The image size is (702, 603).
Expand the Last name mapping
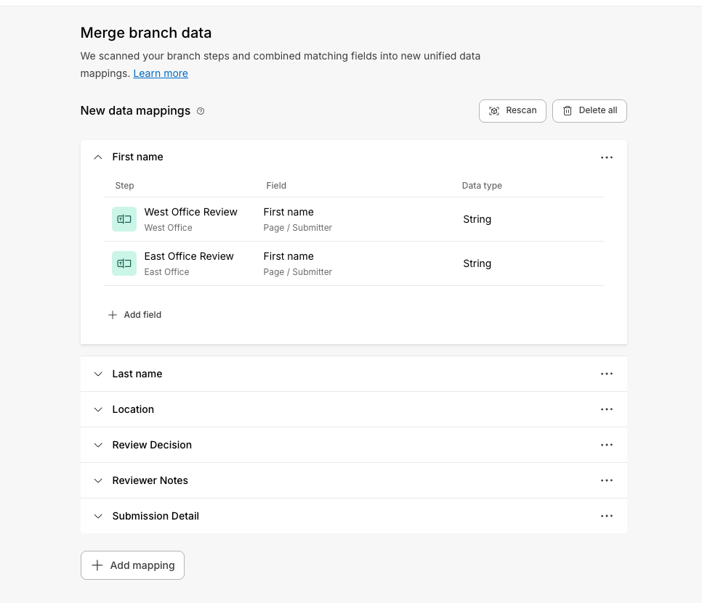(x=98, y=374)
